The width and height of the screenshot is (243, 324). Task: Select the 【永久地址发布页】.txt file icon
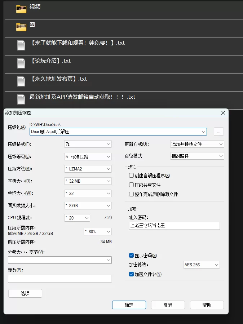pyautogui.click(x=21, y=81)
